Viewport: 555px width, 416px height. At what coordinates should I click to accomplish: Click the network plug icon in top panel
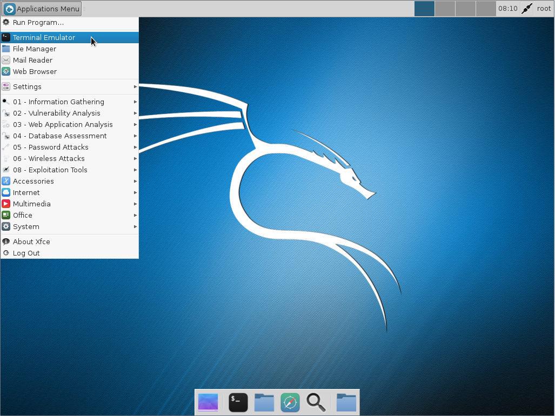[x=526, y=9]
